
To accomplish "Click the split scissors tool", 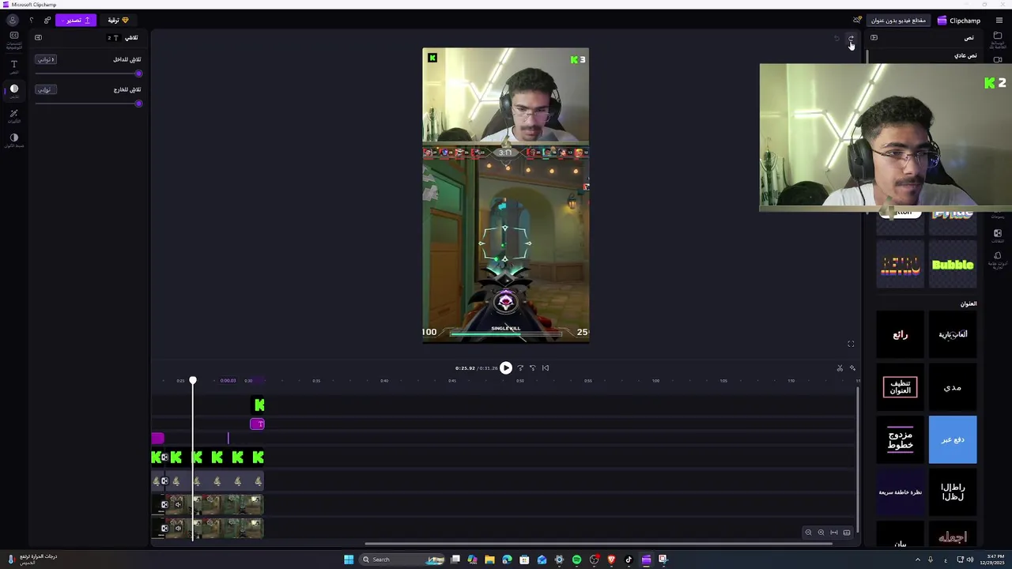I will pyautogui.click(x=840, y=368).
